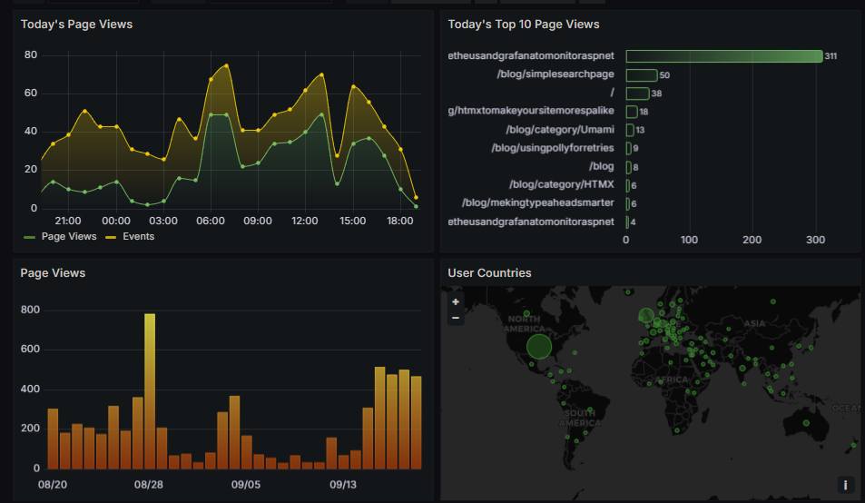Click the NORTH AMERICA map label
Viewport: 865px width, 503px height.
pos(524,324)
